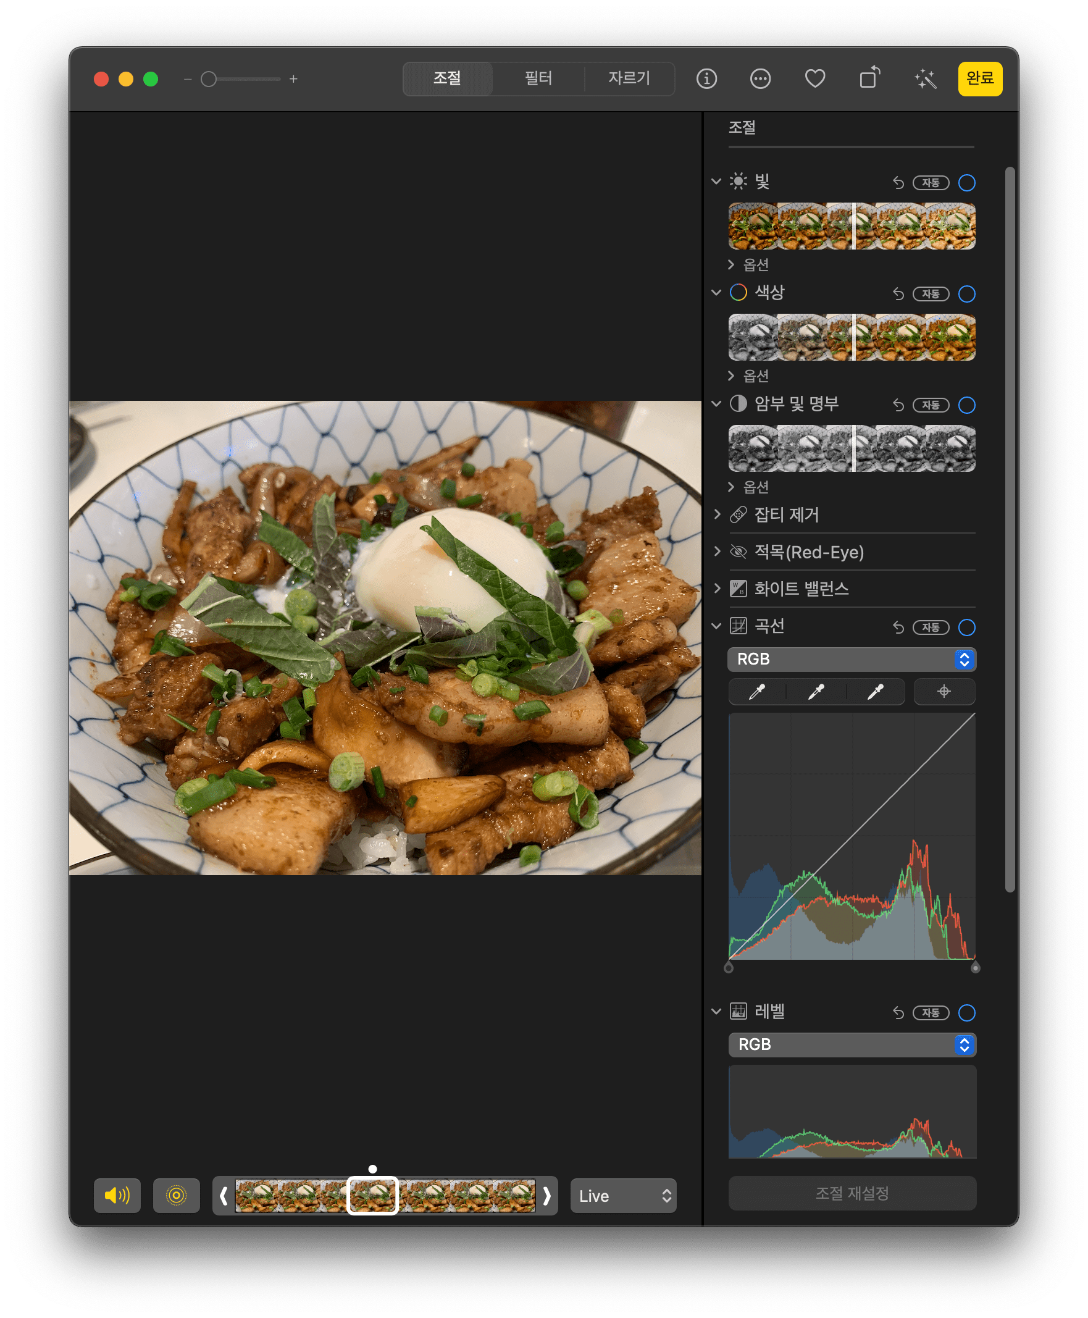Revert the 암부 및 명부 adjustment arrow
Viewport: 1088px width, 1318px height.
[898, 406]
